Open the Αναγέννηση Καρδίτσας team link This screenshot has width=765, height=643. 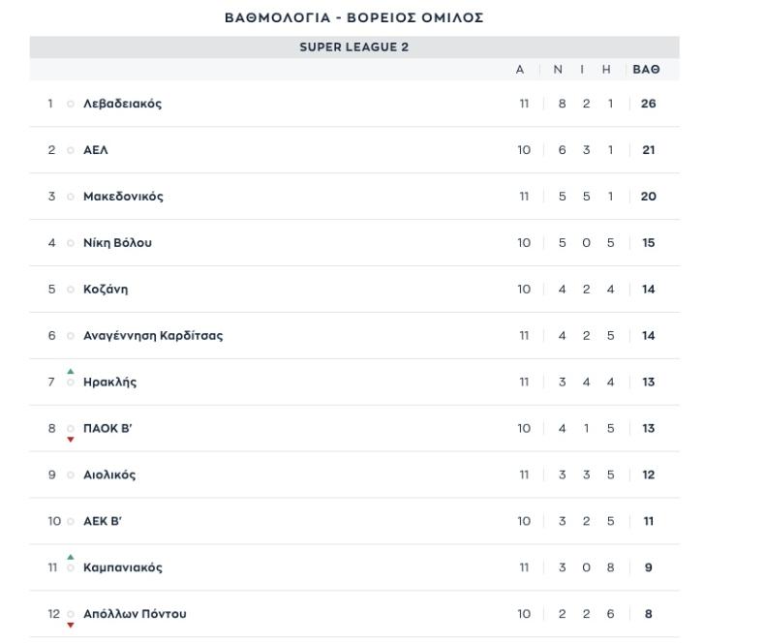pyautogui.click(x=153, y=336)
